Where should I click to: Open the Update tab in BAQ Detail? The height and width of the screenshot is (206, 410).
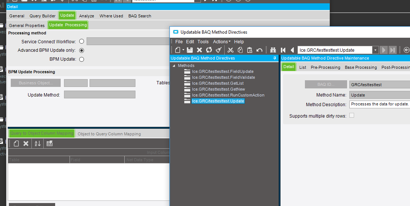[67, 16]
